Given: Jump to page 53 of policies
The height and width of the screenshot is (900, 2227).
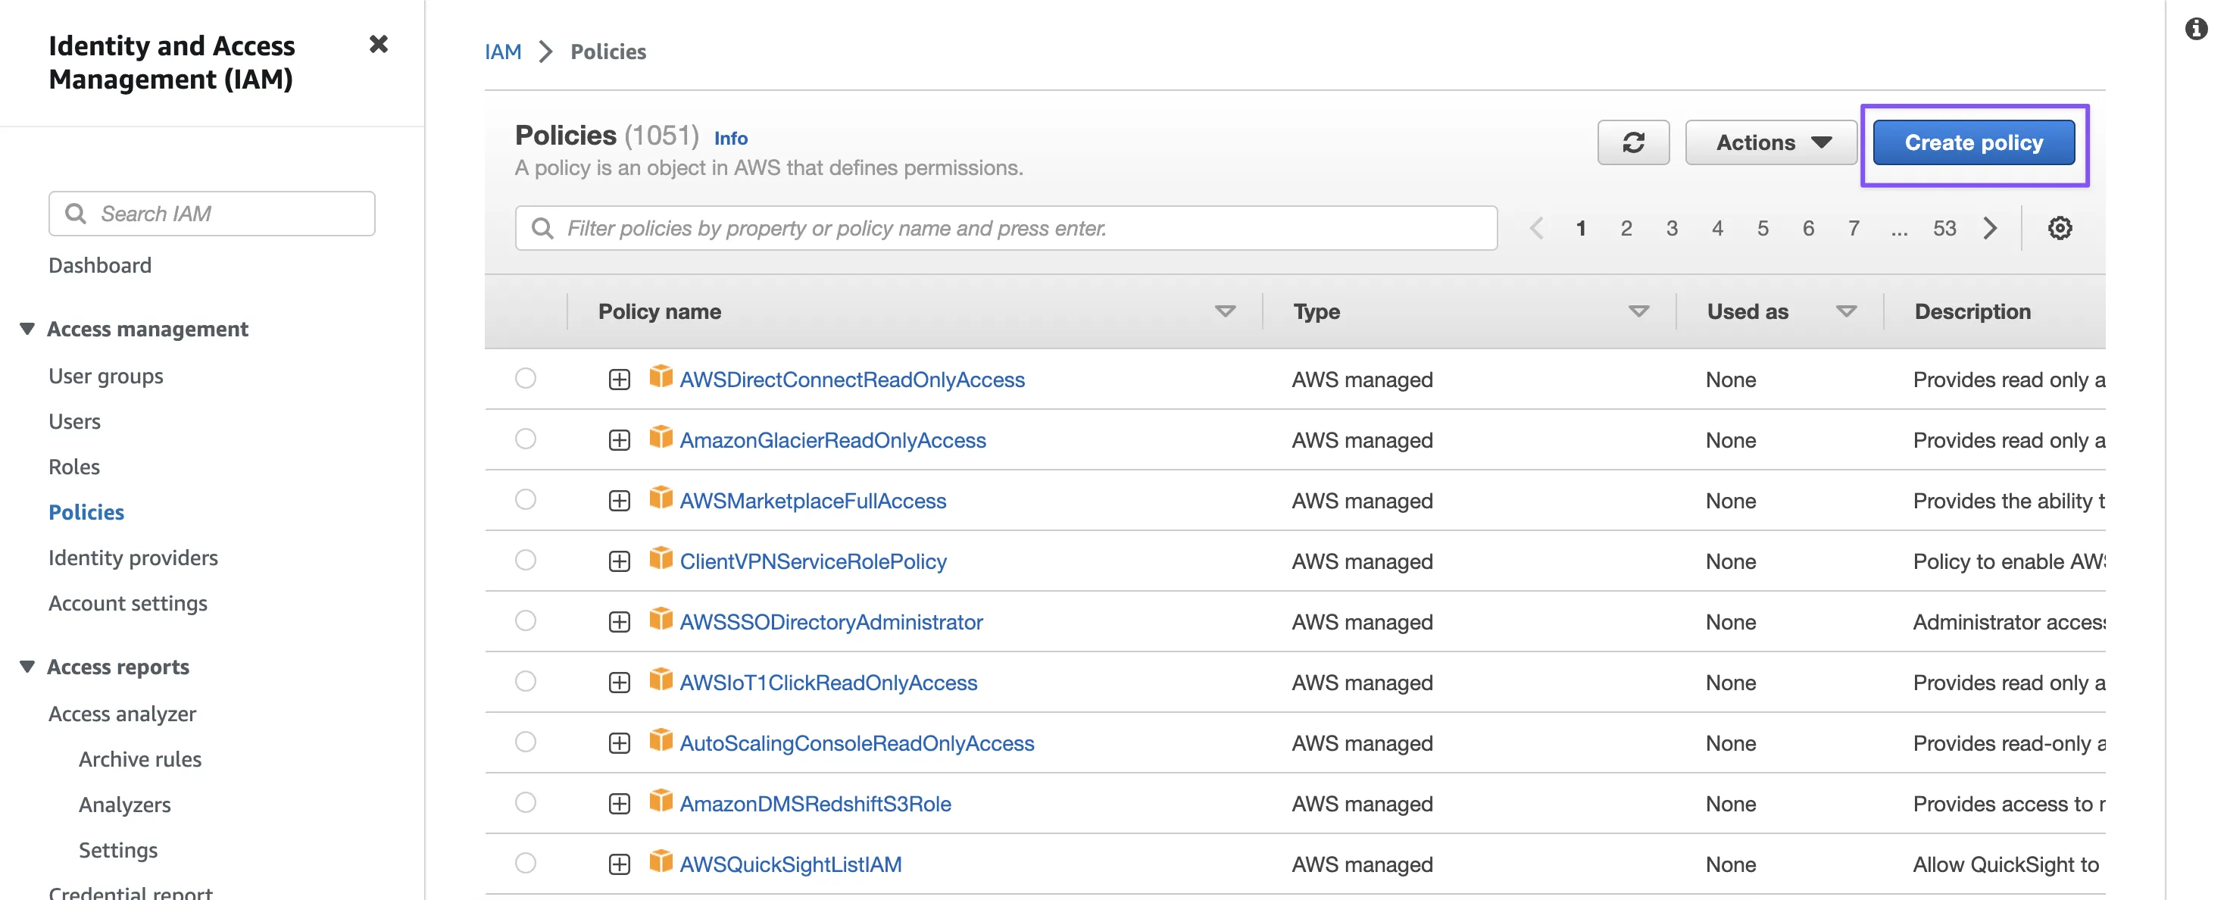Looking at the screenshot, I should (x=1944, y=228).
